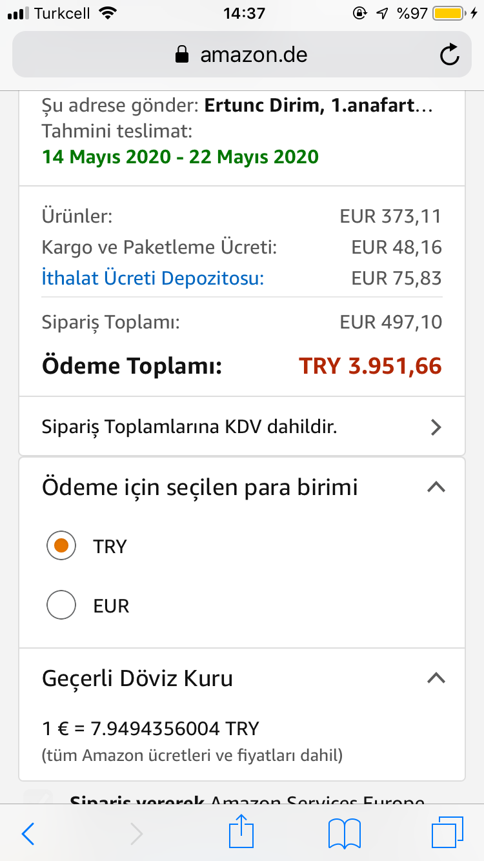Select the EUR currency radio button
The width and height of the screenshot is (484, 861).
[61, 606]
